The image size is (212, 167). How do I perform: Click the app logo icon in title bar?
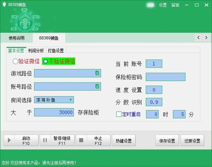4,4
